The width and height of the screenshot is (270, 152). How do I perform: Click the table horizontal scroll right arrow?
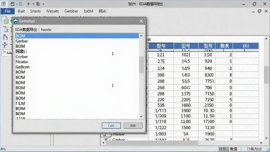tap(261, 143)
